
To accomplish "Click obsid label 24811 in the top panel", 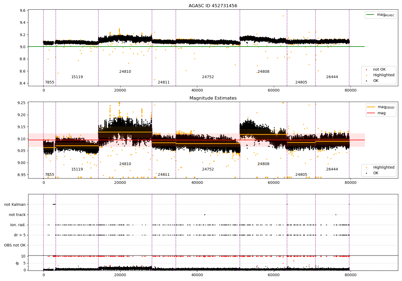I will [164, 82].
